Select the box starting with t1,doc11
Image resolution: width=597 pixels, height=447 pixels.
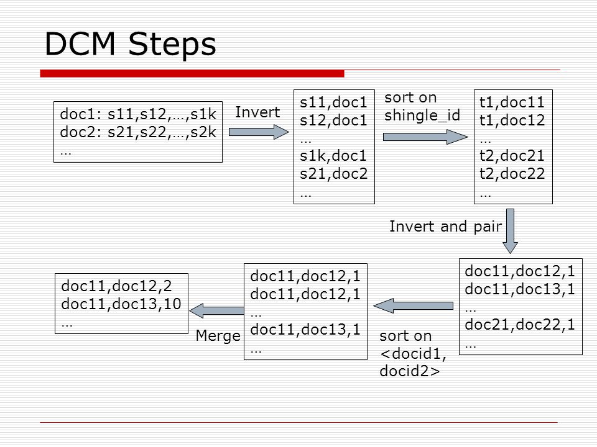(x=513, y=147)
